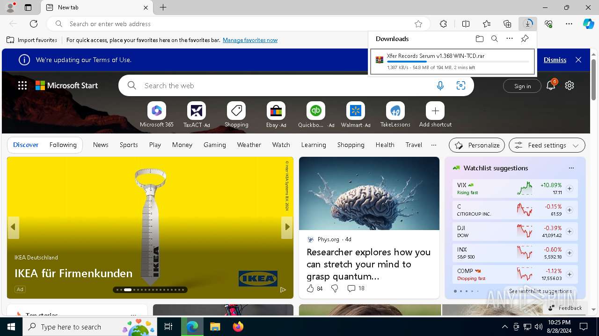Open Weather feed category
This screenshot has height=336, width=599.
tap(249, 145)
